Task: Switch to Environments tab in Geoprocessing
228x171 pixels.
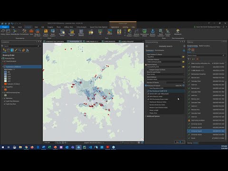Action: [159, 50]
